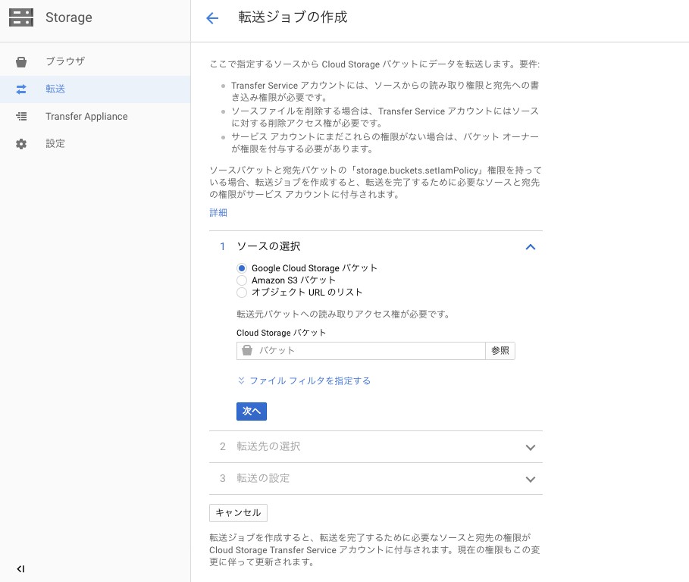Image resolution: width=689 pixels, height=582 pixels.
Task: Click the 転送ジョブの作成 page heading
Action: click(x=293, y=17)
